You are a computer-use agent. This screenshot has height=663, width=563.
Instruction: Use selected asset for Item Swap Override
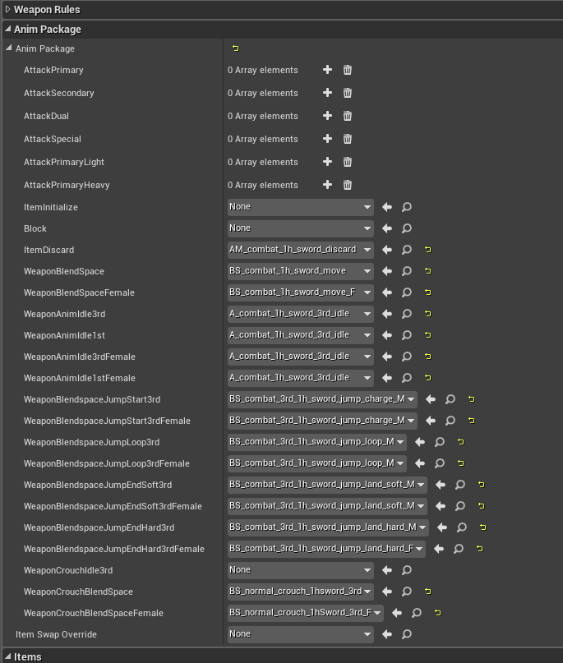[387, 634]
